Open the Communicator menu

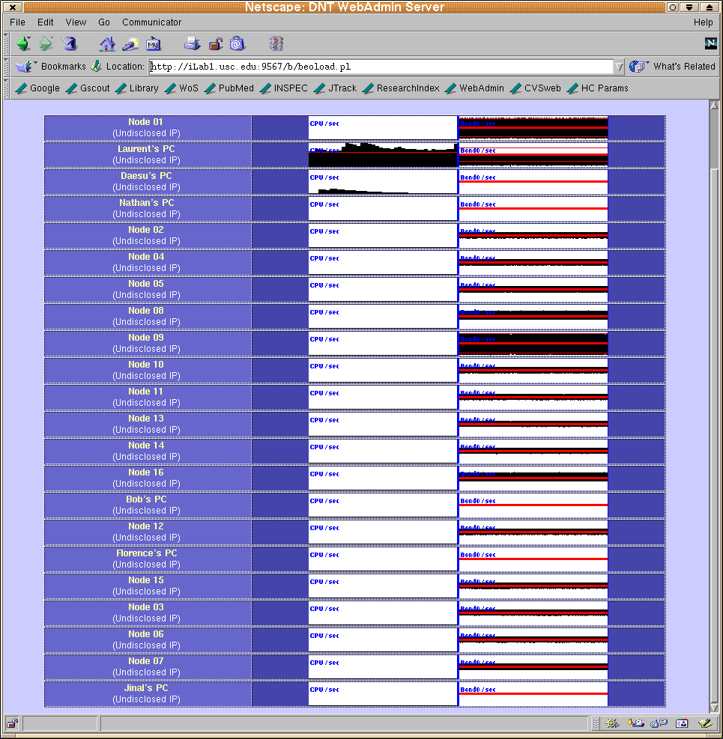click(151, 22)
